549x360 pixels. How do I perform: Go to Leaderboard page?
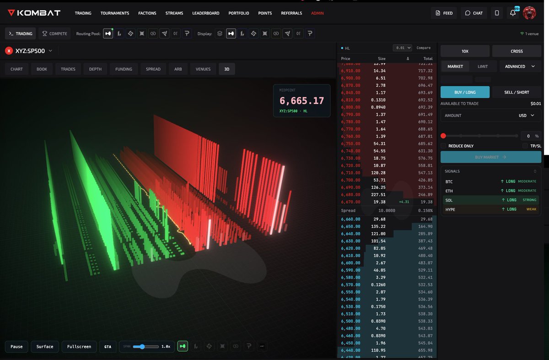[206, 13]
